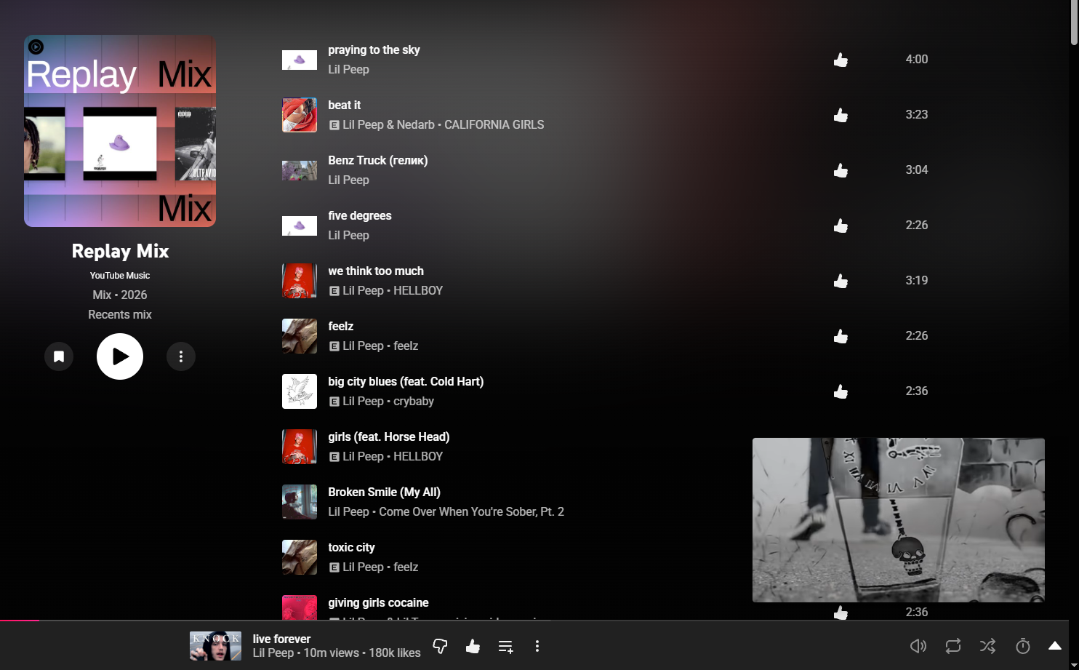This screenshot has width=1079, height=670.
Task: Play toxic city thumbnail
Action: (300, 557)
